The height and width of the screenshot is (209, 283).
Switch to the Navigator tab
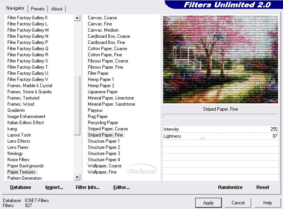[15, 8]
